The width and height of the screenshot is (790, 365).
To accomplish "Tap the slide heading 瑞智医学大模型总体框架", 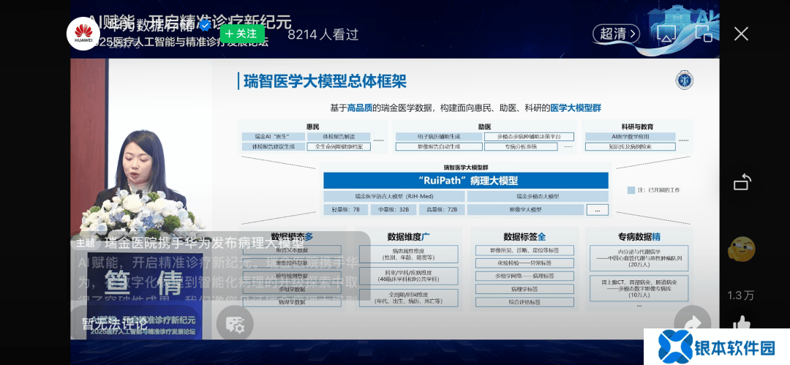I will pos(325,81).
